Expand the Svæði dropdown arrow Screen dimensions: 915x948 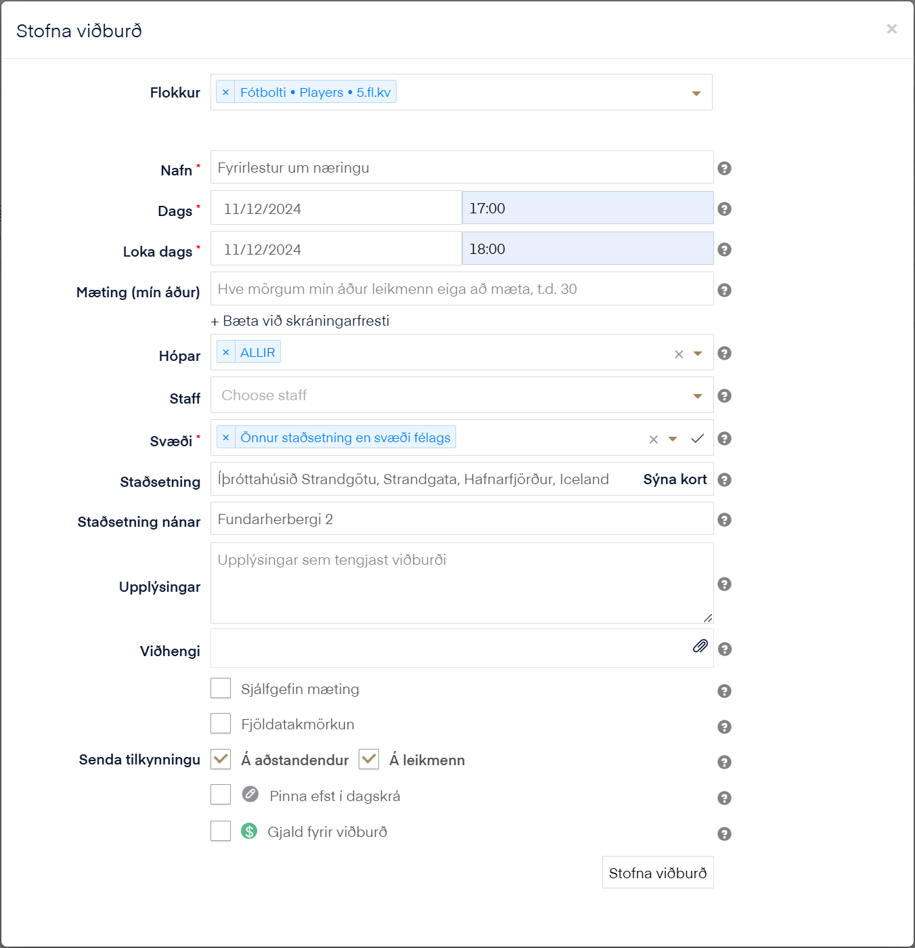(x=673, y=439)
